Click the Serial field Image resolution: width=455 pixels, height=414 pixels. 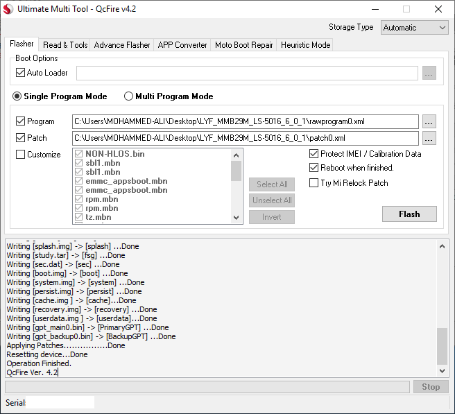coord(60,403)
